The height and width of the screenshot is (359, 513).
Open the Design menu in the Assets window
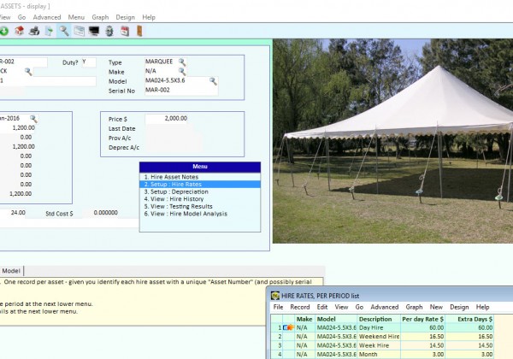126,17
